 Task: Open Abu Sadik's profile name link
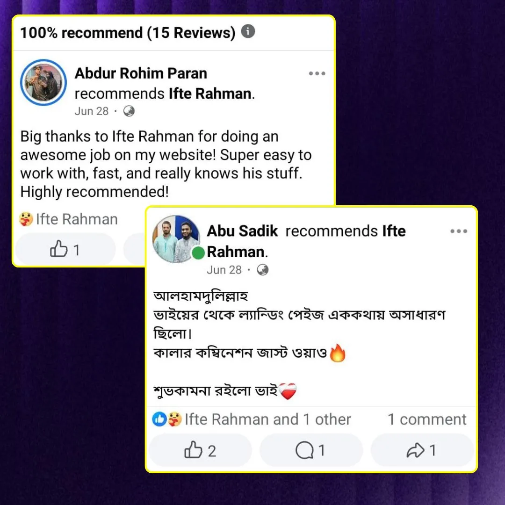(242, 231)
